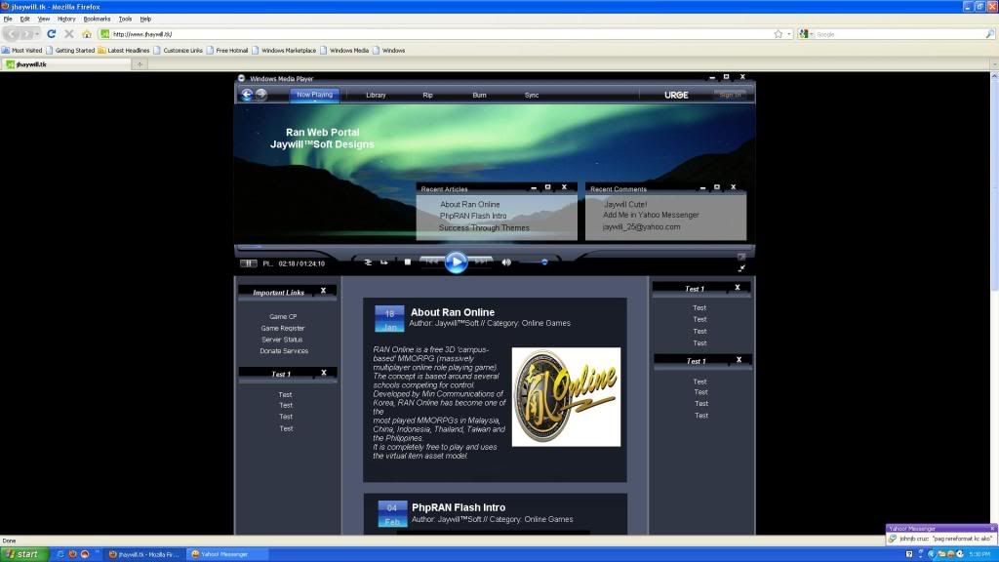Adjust the media player volume slider
This screenshot has width=999, height=562.
tap(543, 261)
